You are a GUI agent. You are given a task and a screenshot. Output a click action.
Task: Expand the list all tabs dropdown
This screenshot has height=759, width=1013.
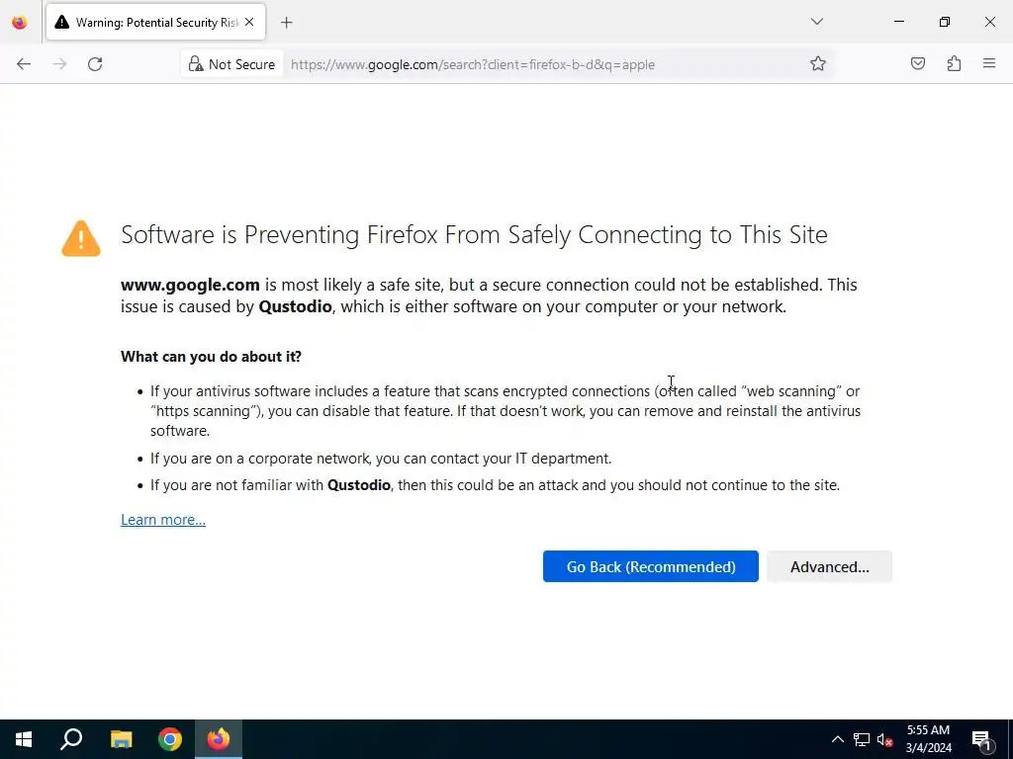(817, 22)
